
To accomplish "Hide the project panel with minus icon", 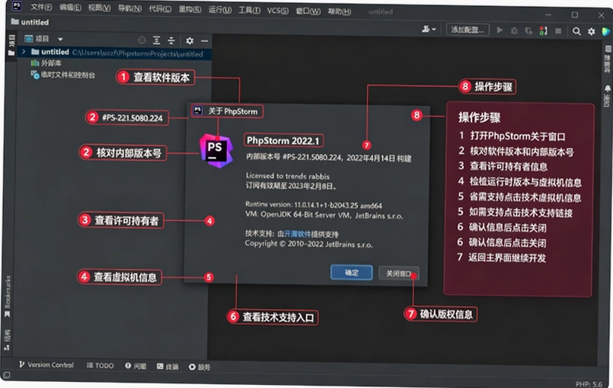I will tap(204, 40).
